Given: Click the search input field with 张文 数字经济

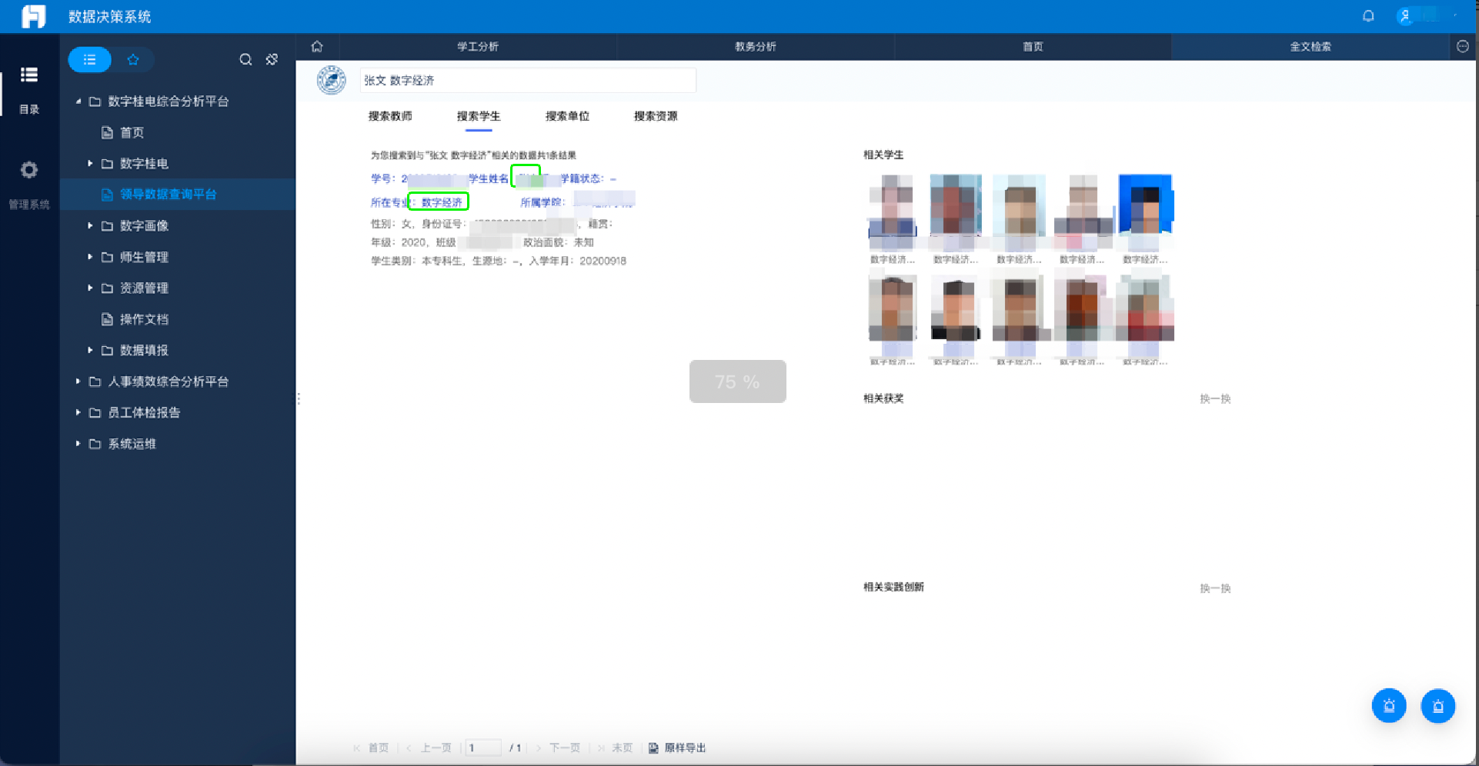Looking at the screenshot, I should click(528, 81).
